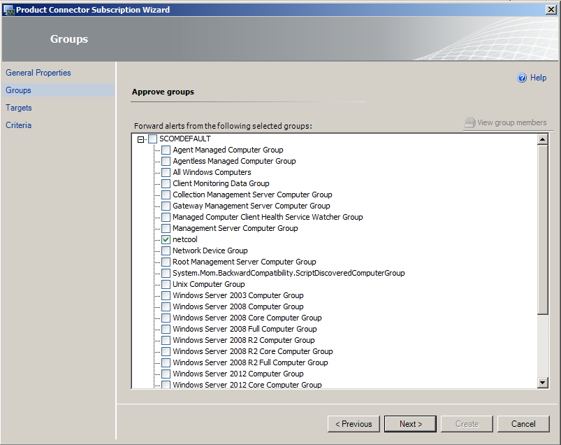The width and height of the screenshot is (561, 445).
Task: Click the group list scrollbar thumb
Action: pyautogui.click(x=542, y=229)
